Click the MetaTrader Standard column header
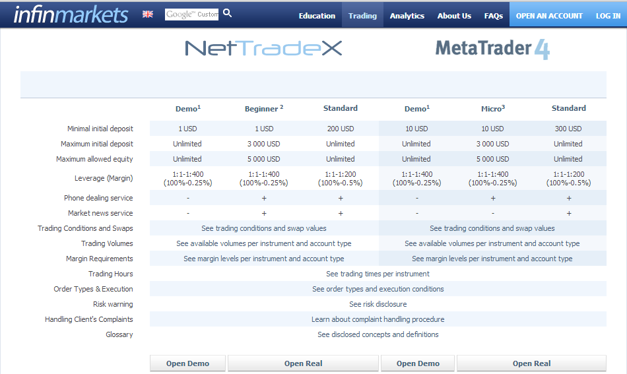 click(x=569, y=108)
